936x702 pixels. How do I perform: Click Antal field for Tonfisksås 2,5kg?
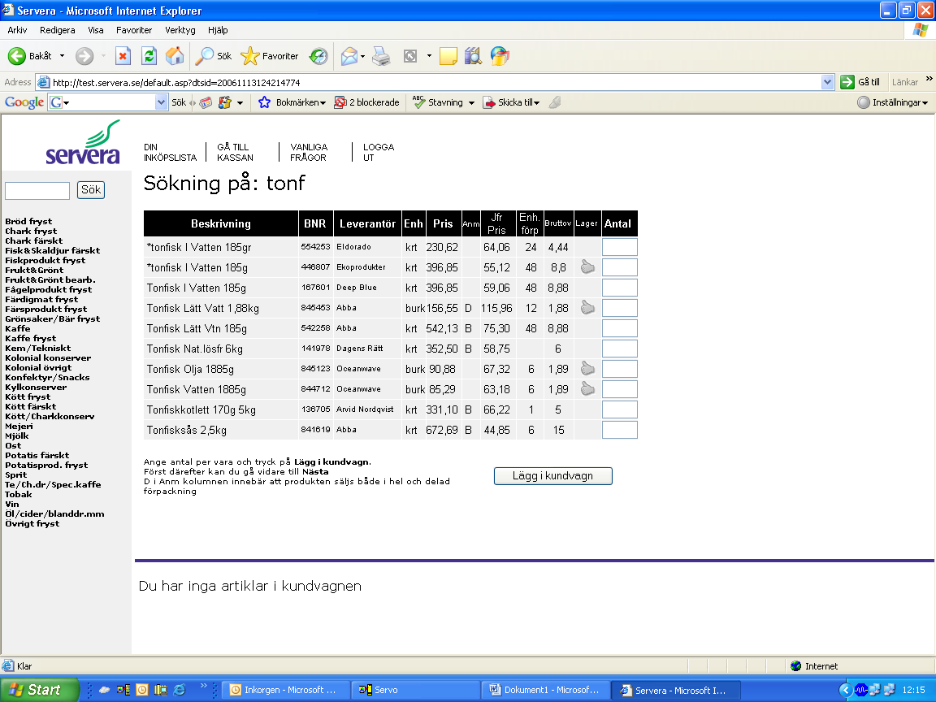click(x=620, y=430)
